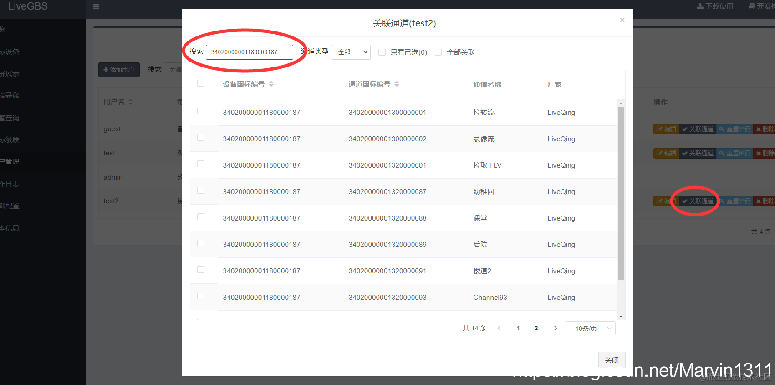The height and width of the screenshot is (385, 775).
Task: Select the 后院 channel checkbox
Action: point(200,243)
